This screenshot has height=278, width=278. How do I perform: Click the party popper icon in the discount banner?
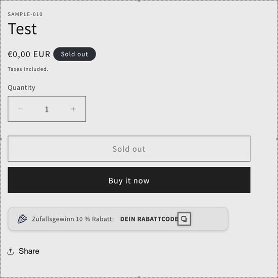(x=22, y=219)
